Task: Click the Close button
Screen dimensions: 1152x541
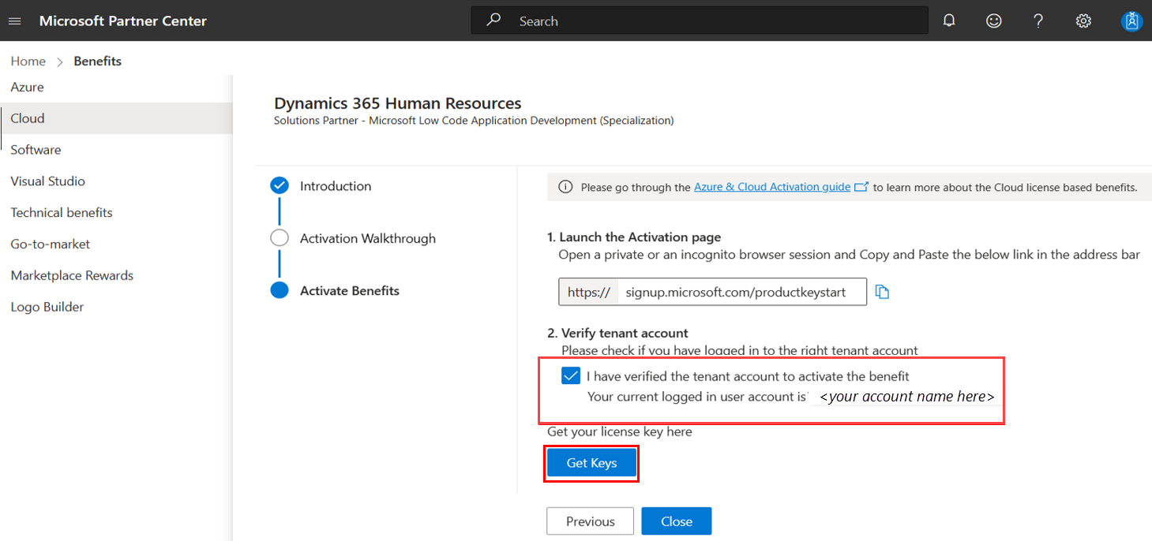Action: 677,521
